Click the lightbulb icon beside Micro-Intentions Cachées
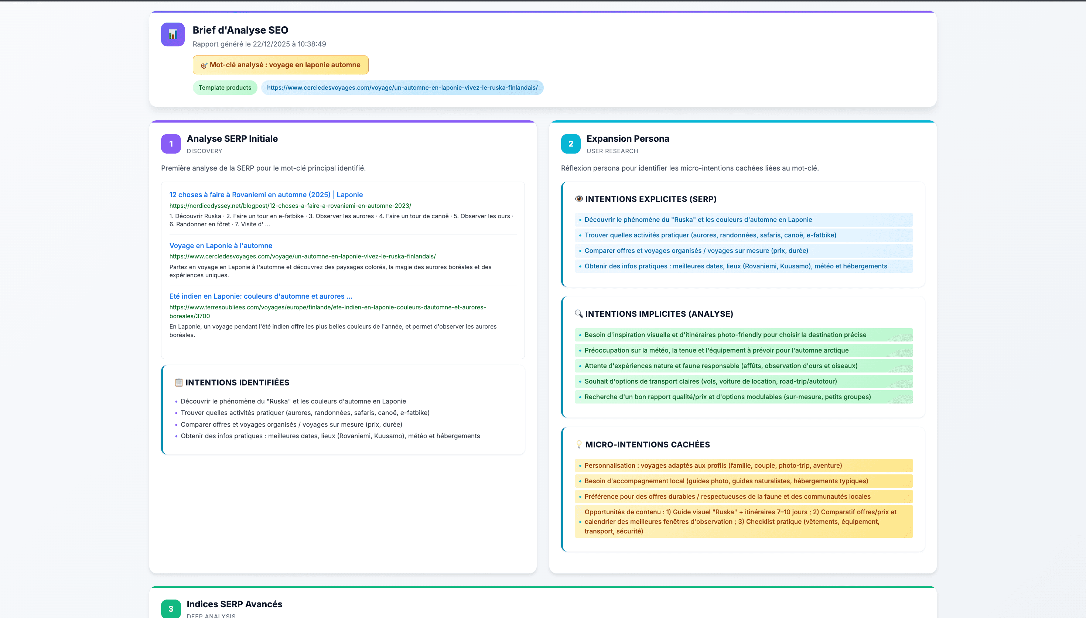1086x618 pixels. pos(578,444)
